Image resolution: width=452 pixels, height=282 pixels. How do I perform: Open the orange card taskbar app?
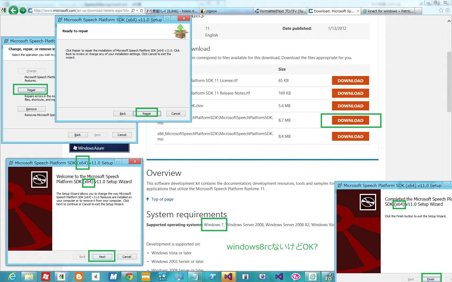pos(146,277)
